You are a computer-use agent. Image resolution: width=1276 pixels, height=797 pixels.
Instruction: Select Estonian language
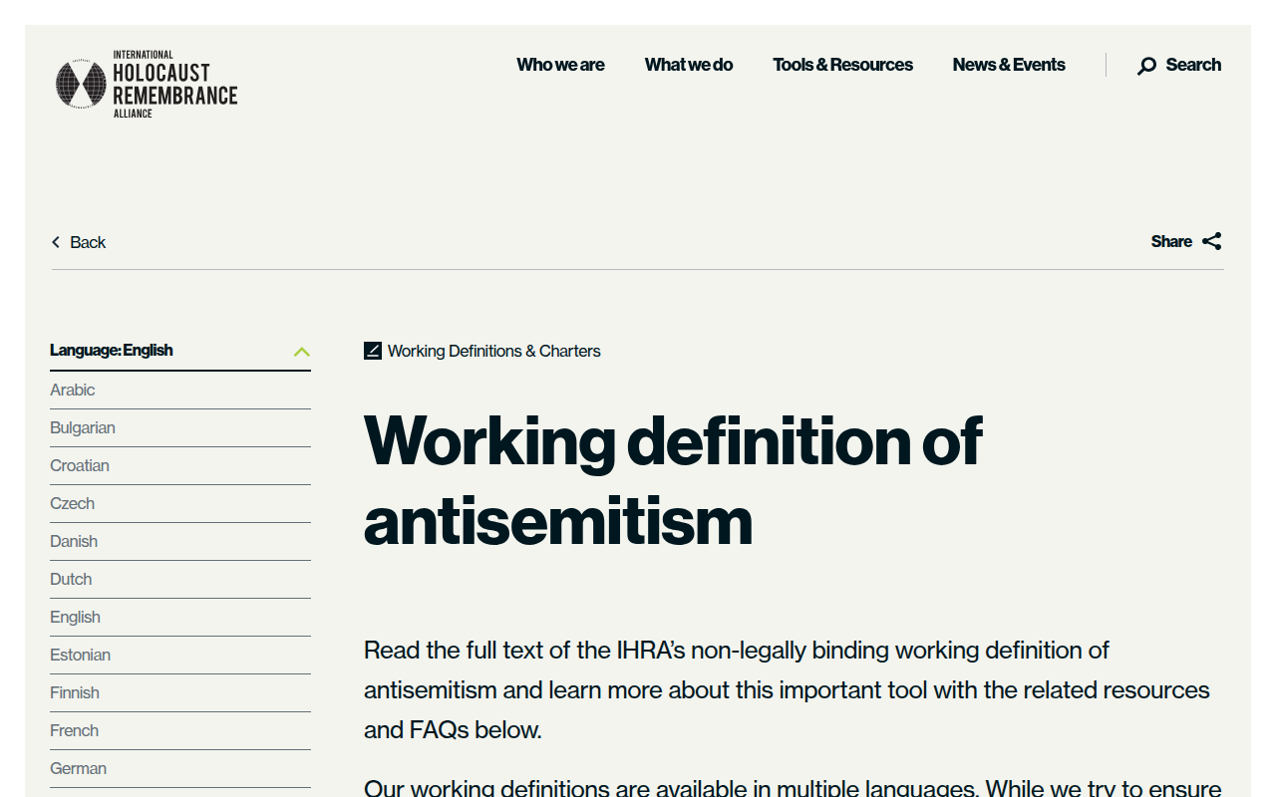coord(180,656)
